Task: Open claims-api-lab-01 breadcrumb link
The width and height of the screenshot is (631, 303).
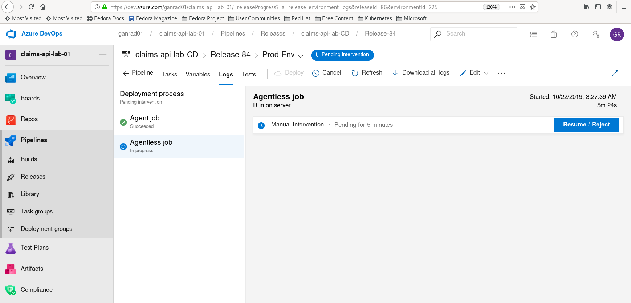Action: point(182,34)
